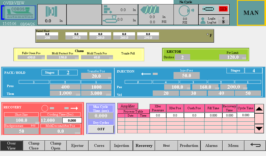
Task: Click the carriage position icon
Action: [x=110, y=20]
